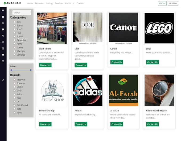
Task: Check the Kurtas category
Action: 14,47
